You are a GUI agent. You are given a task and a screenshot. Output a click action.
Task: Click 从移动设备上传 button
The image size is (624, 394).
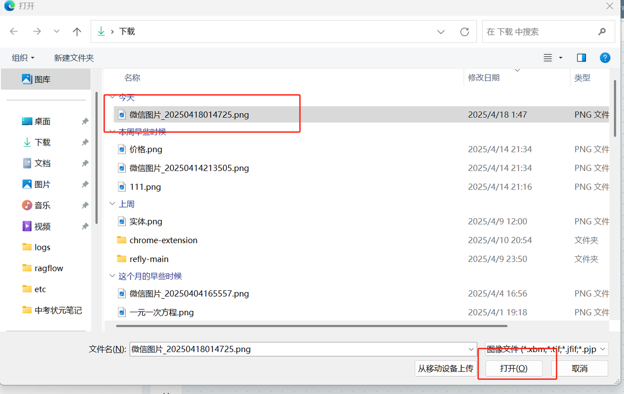[x=445, y=368]
